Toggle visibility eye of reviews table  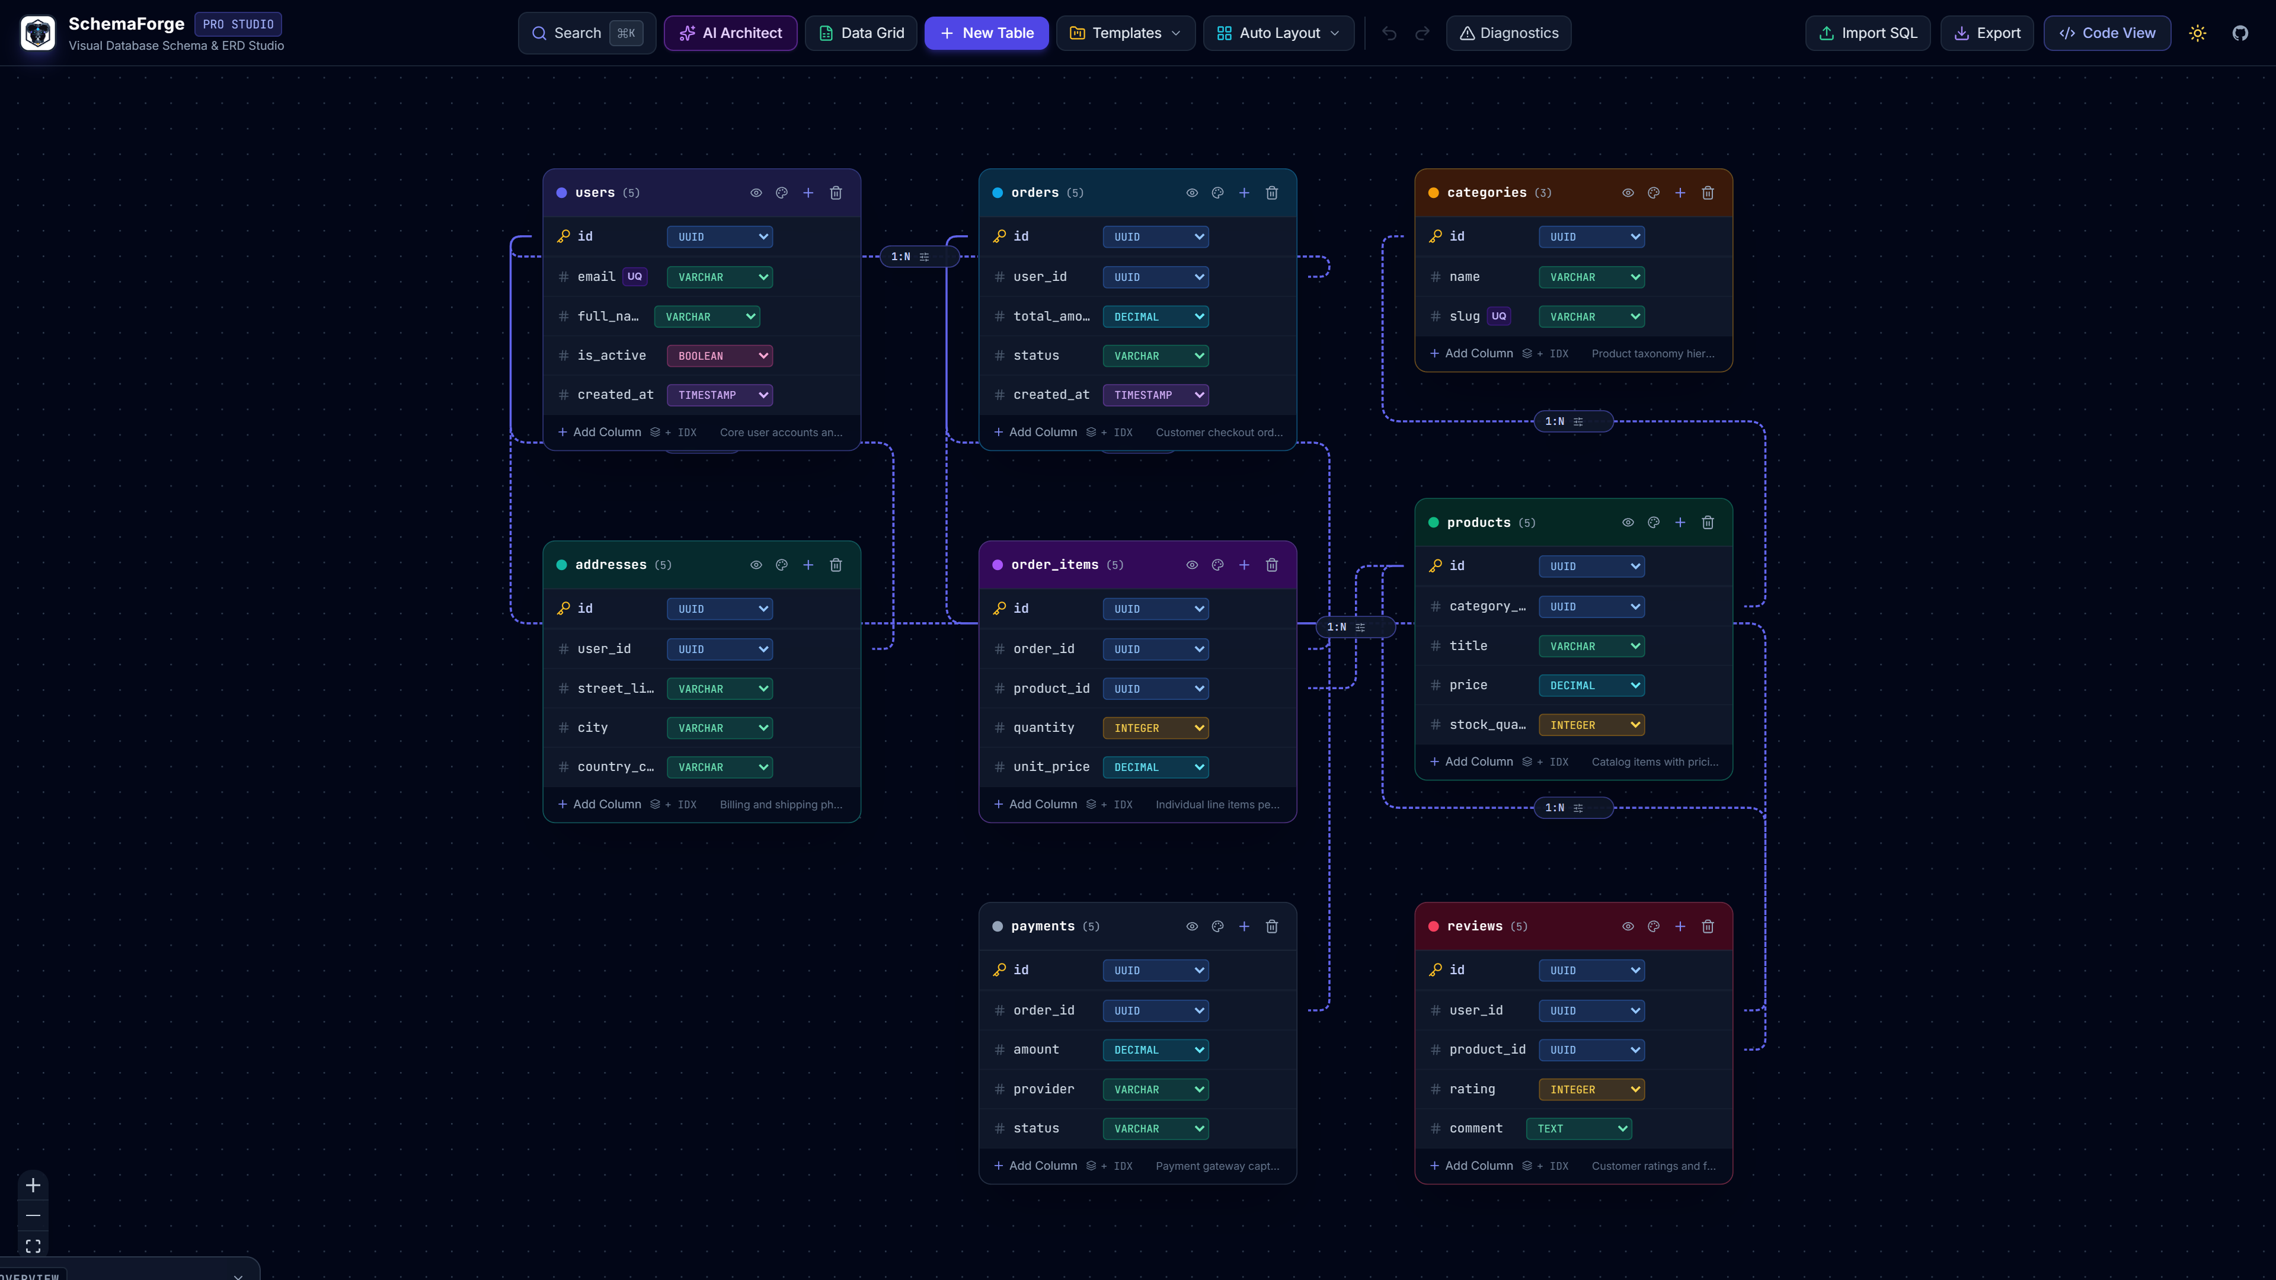coord(1628,927)
